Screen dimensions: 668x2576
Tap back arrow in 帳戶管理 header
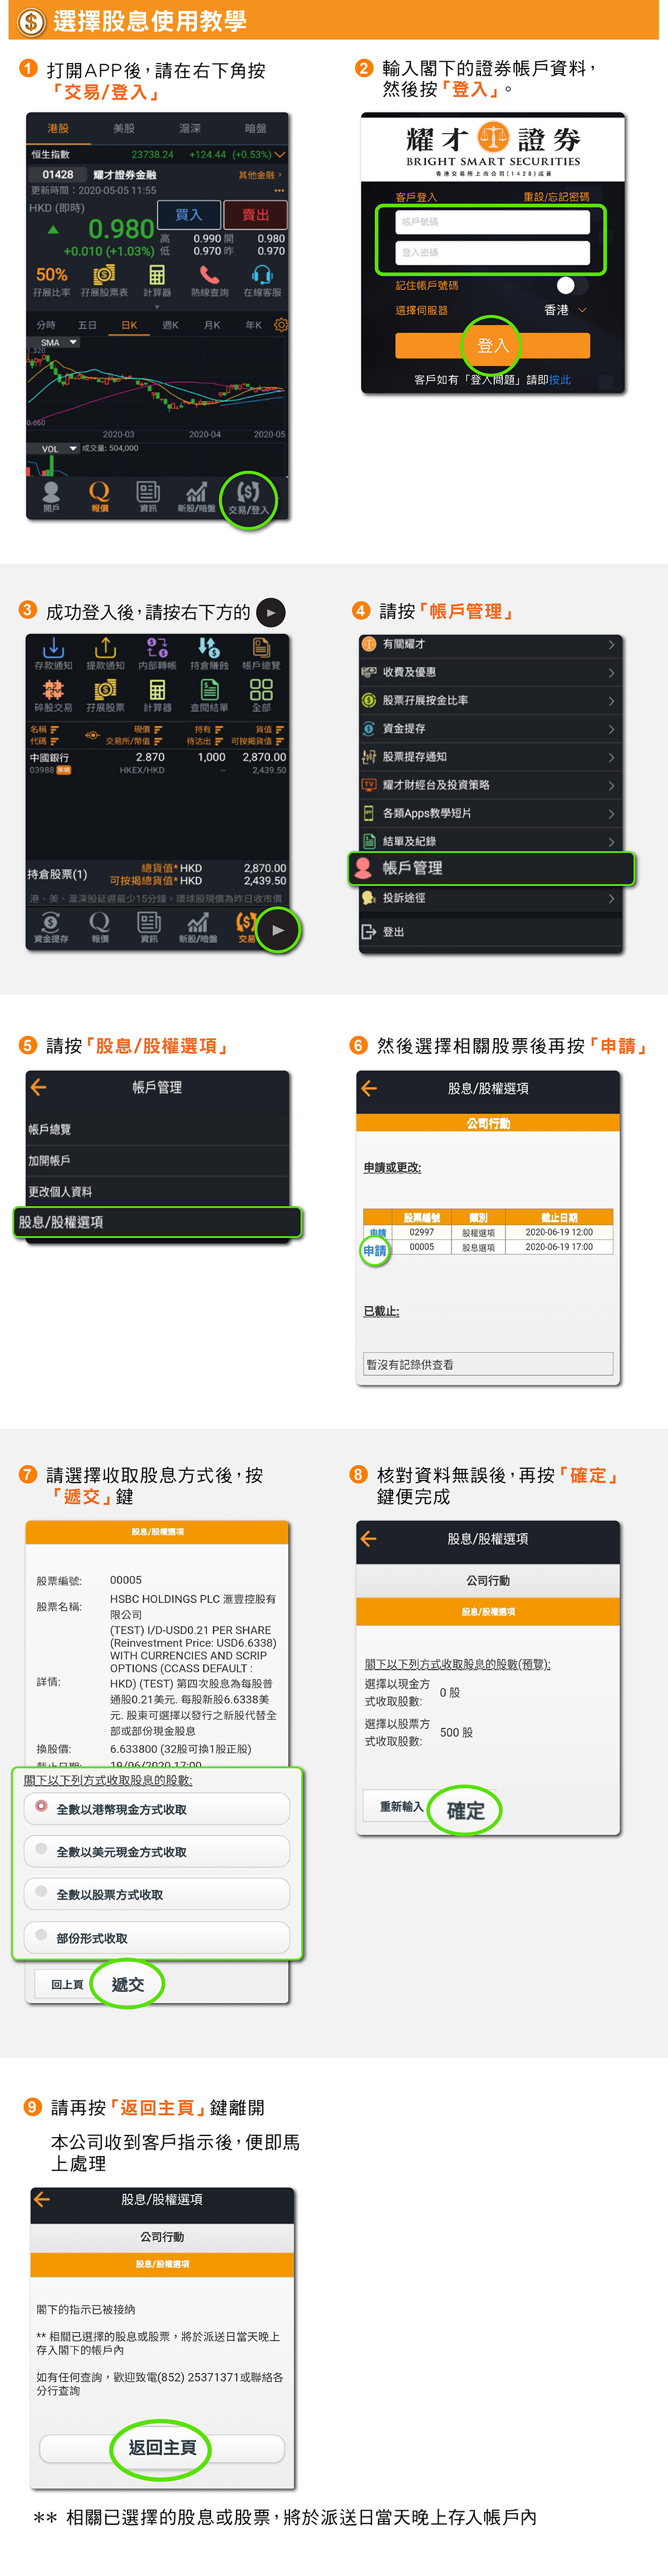click(39, 1087)
